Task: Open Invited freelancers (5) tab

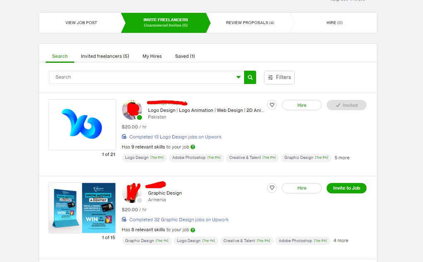Action: pyautogui.click(x=105, y=56)
